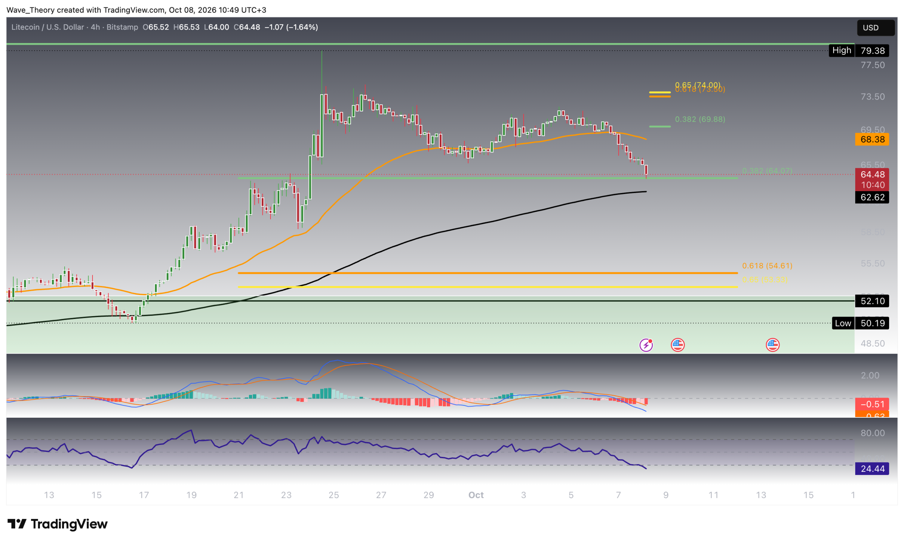Image resolution: width=904 pixels, height=543 pixels.
Task: Click the 0.65 (53.33) yellow Fibonacci label
Action: point(765,279)
